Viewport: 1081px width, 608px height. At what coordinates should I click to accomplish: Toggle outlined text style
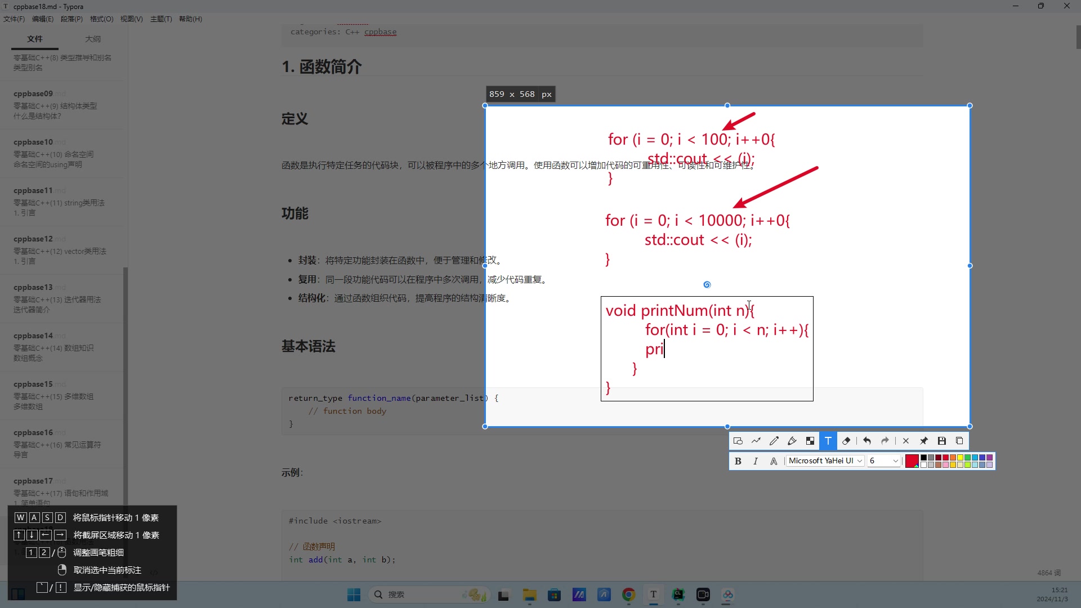(x=774, y=461)
